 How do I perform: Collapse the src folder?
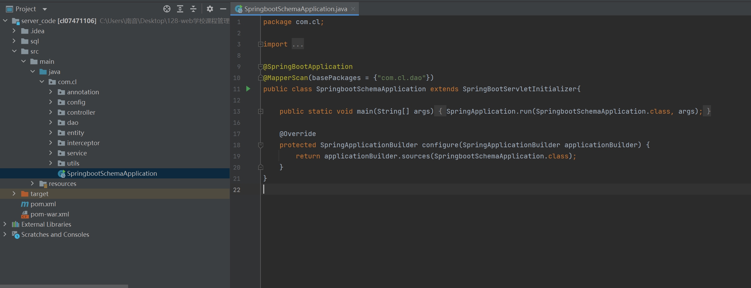14,51
